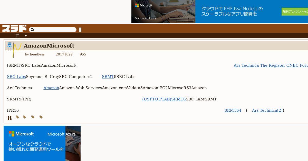Expand the IT dropdown arrow
The width and height of the screenshot is (308, 161).
pos(26,36)
